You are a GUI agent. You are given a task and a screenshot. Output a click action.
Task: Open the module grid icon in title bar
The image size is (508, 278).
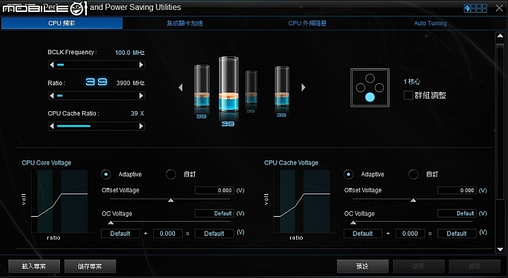(x=476, y=8)
